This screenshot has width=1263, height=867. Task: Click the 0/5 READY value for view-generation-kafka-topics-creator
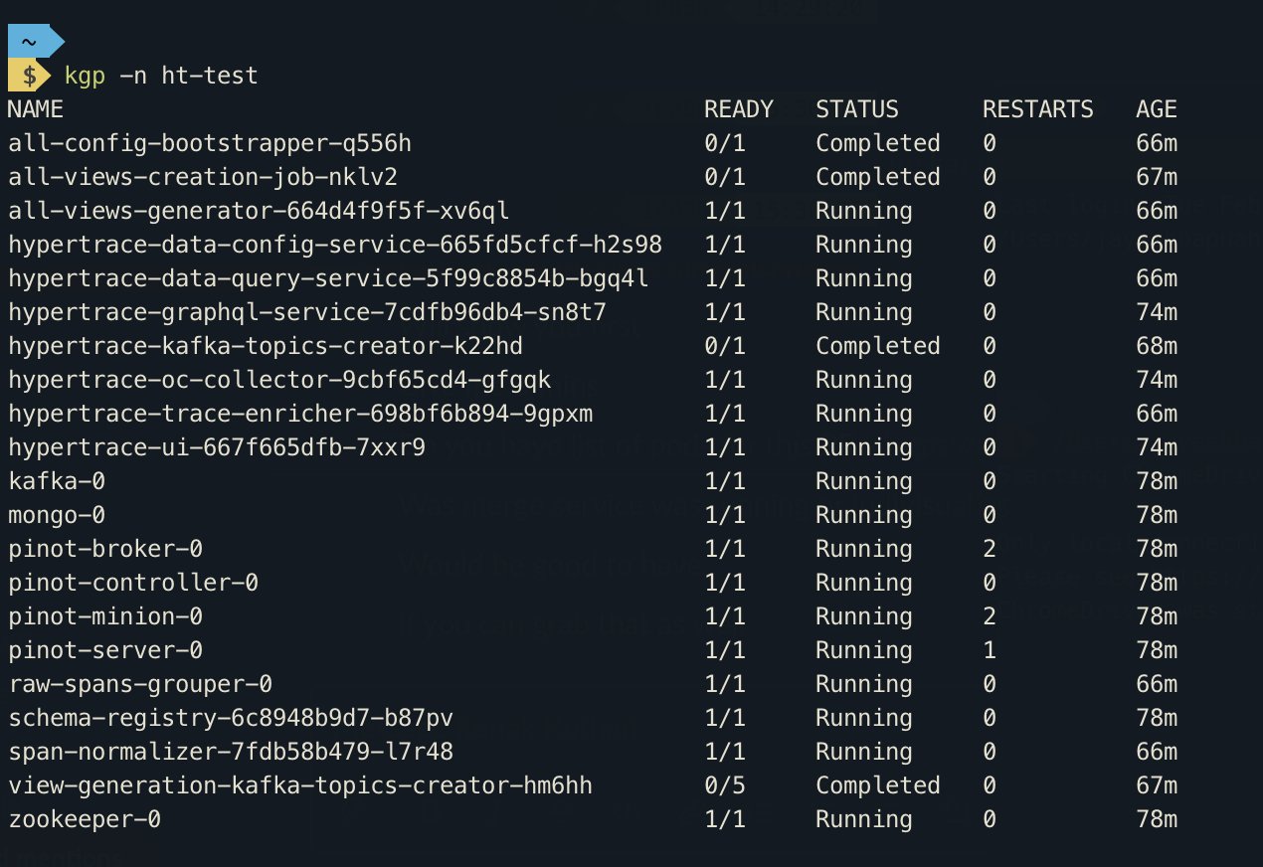pos(725,785)
